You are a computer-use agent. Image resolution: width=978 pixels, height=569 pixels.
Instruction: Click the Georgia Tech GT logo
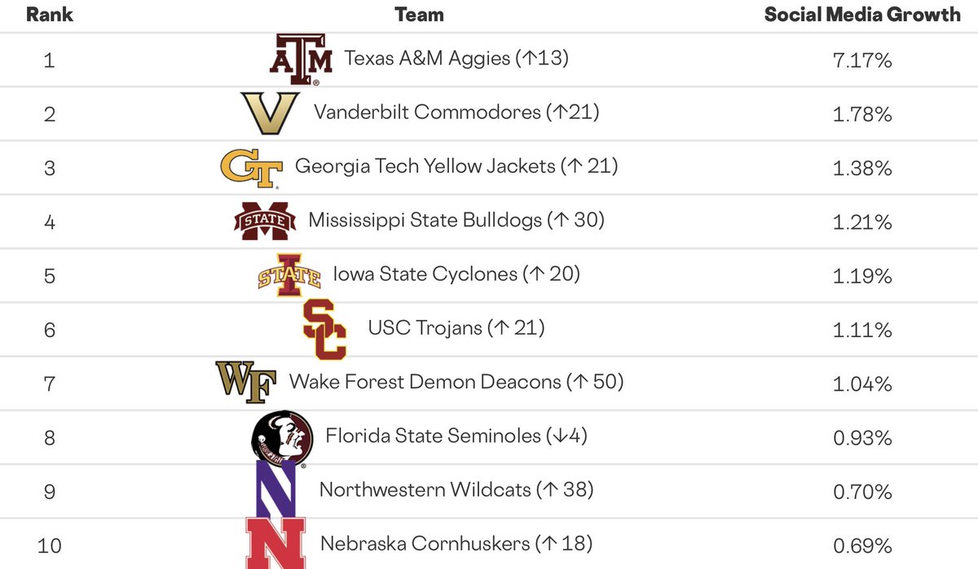251,168
